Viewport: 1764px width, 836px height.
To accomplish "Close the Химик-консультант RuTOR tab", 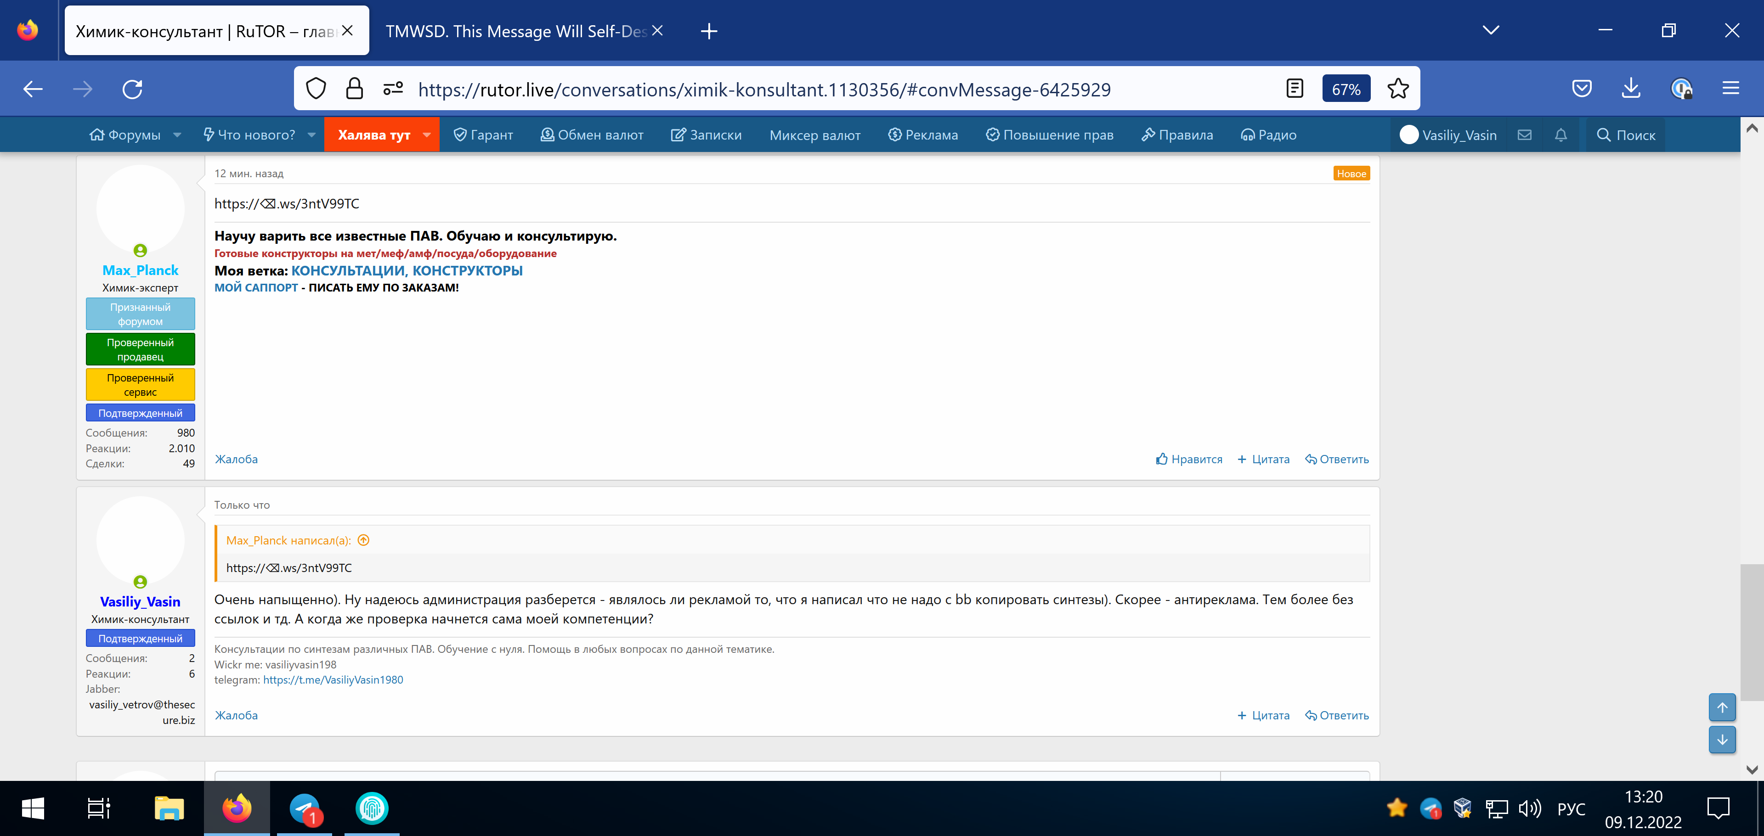I will (x=347, y=31).
